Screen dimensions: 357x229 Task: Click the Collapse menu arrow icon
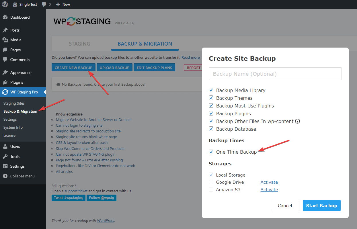point(5,176)
